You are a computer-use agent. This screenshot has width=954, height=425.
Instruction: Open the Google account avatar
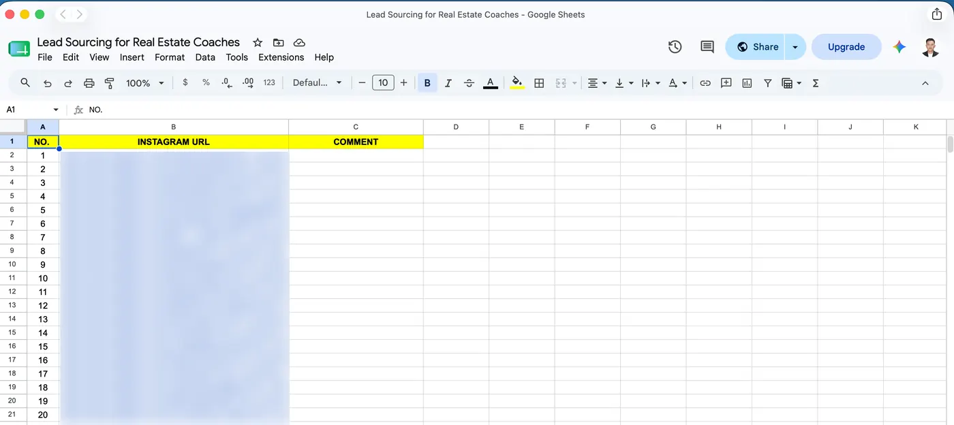(931, 47)
